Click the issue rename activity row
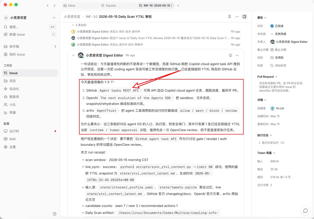 pyautogui.click(x=156, y=38)
